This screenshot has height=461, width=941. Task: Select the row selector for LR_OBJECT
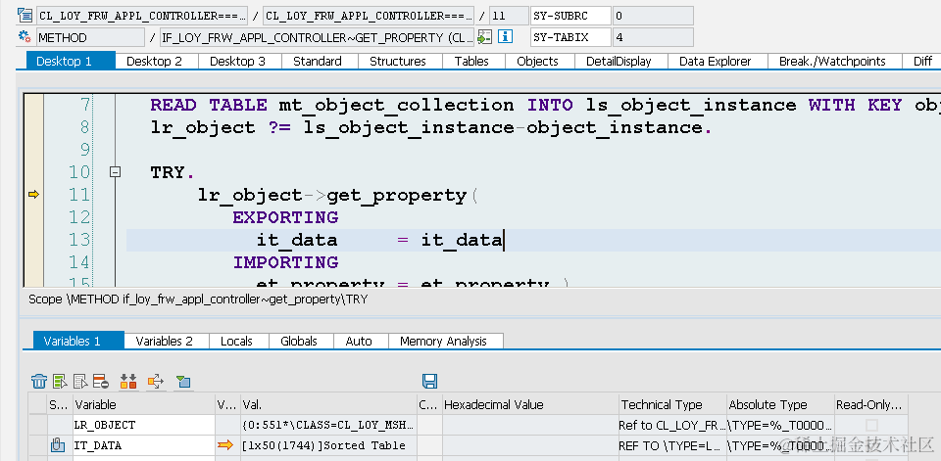[38, 425]
